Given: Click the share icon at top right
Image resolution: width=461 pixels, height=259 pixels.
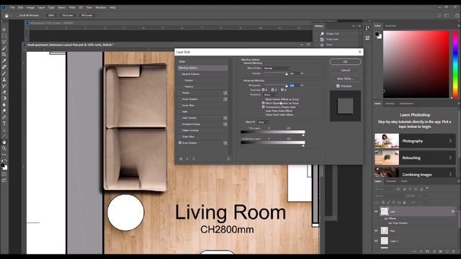Looking at the screenshot, I should point(457,15).
